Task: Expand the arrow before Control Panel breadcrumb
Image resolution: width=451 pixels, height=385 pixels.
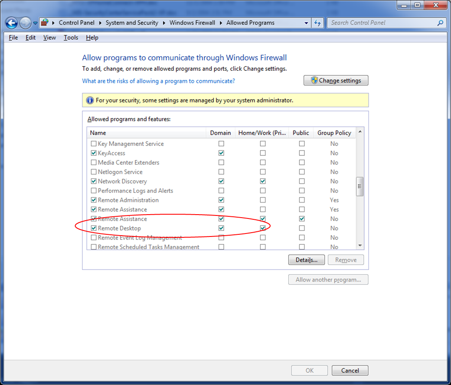Action: [53, 23]
